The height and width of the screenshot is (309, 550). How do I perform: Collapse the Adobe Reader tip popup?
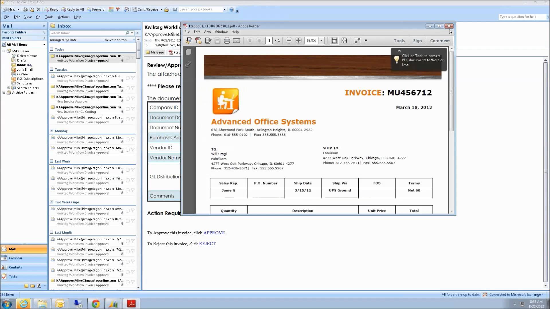(399, 51)
